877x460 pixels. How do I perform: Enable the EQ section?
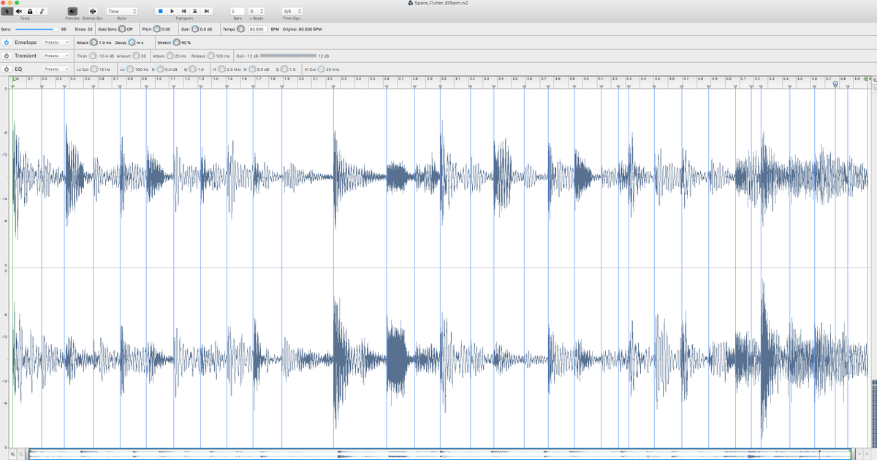pyautogui.click(x=6, y=69)
